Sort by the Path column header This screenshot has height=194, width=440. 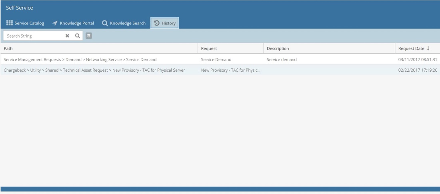(8, 48)
